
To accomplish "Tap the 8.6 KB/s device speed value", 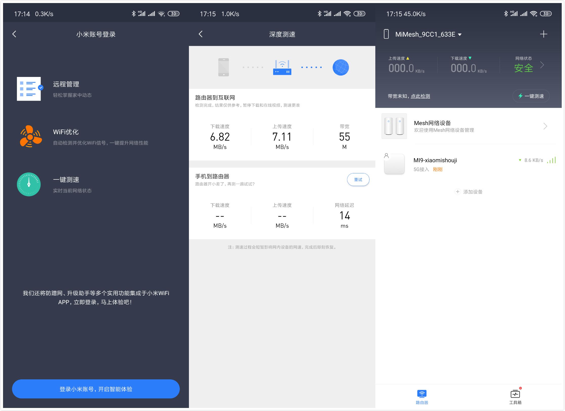I will click(534, 160).
